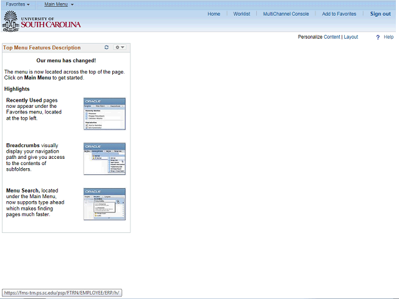The image size is (399, 299).
Task: Open the Favorites dropdown menu
Action: (17, 4)
